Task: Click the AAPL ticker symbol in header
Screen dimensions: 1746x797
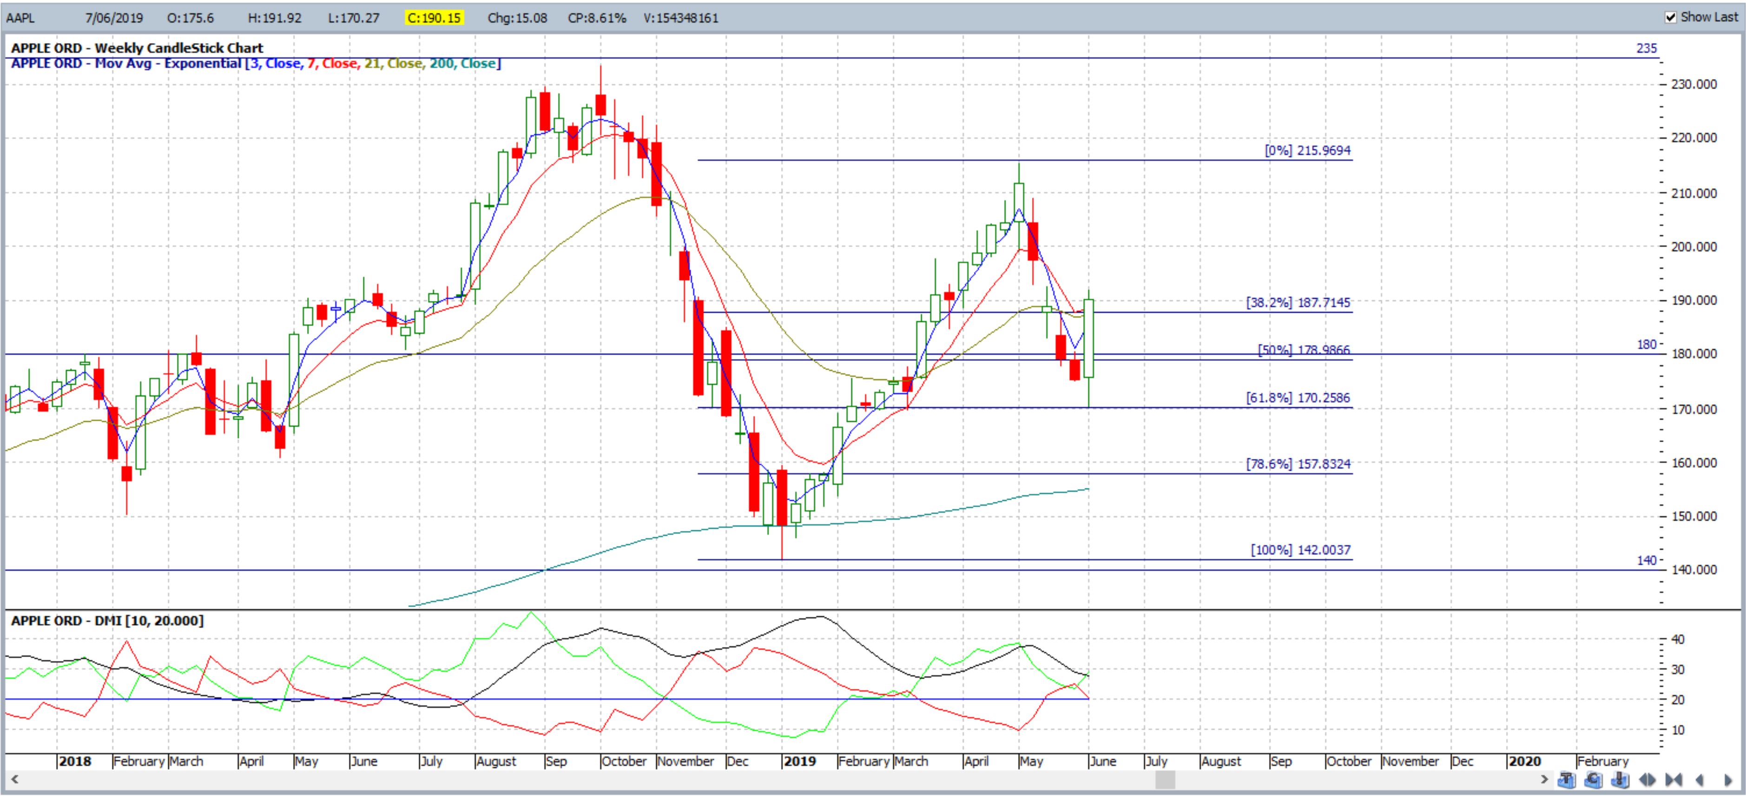Action: (x=20, y=18)
